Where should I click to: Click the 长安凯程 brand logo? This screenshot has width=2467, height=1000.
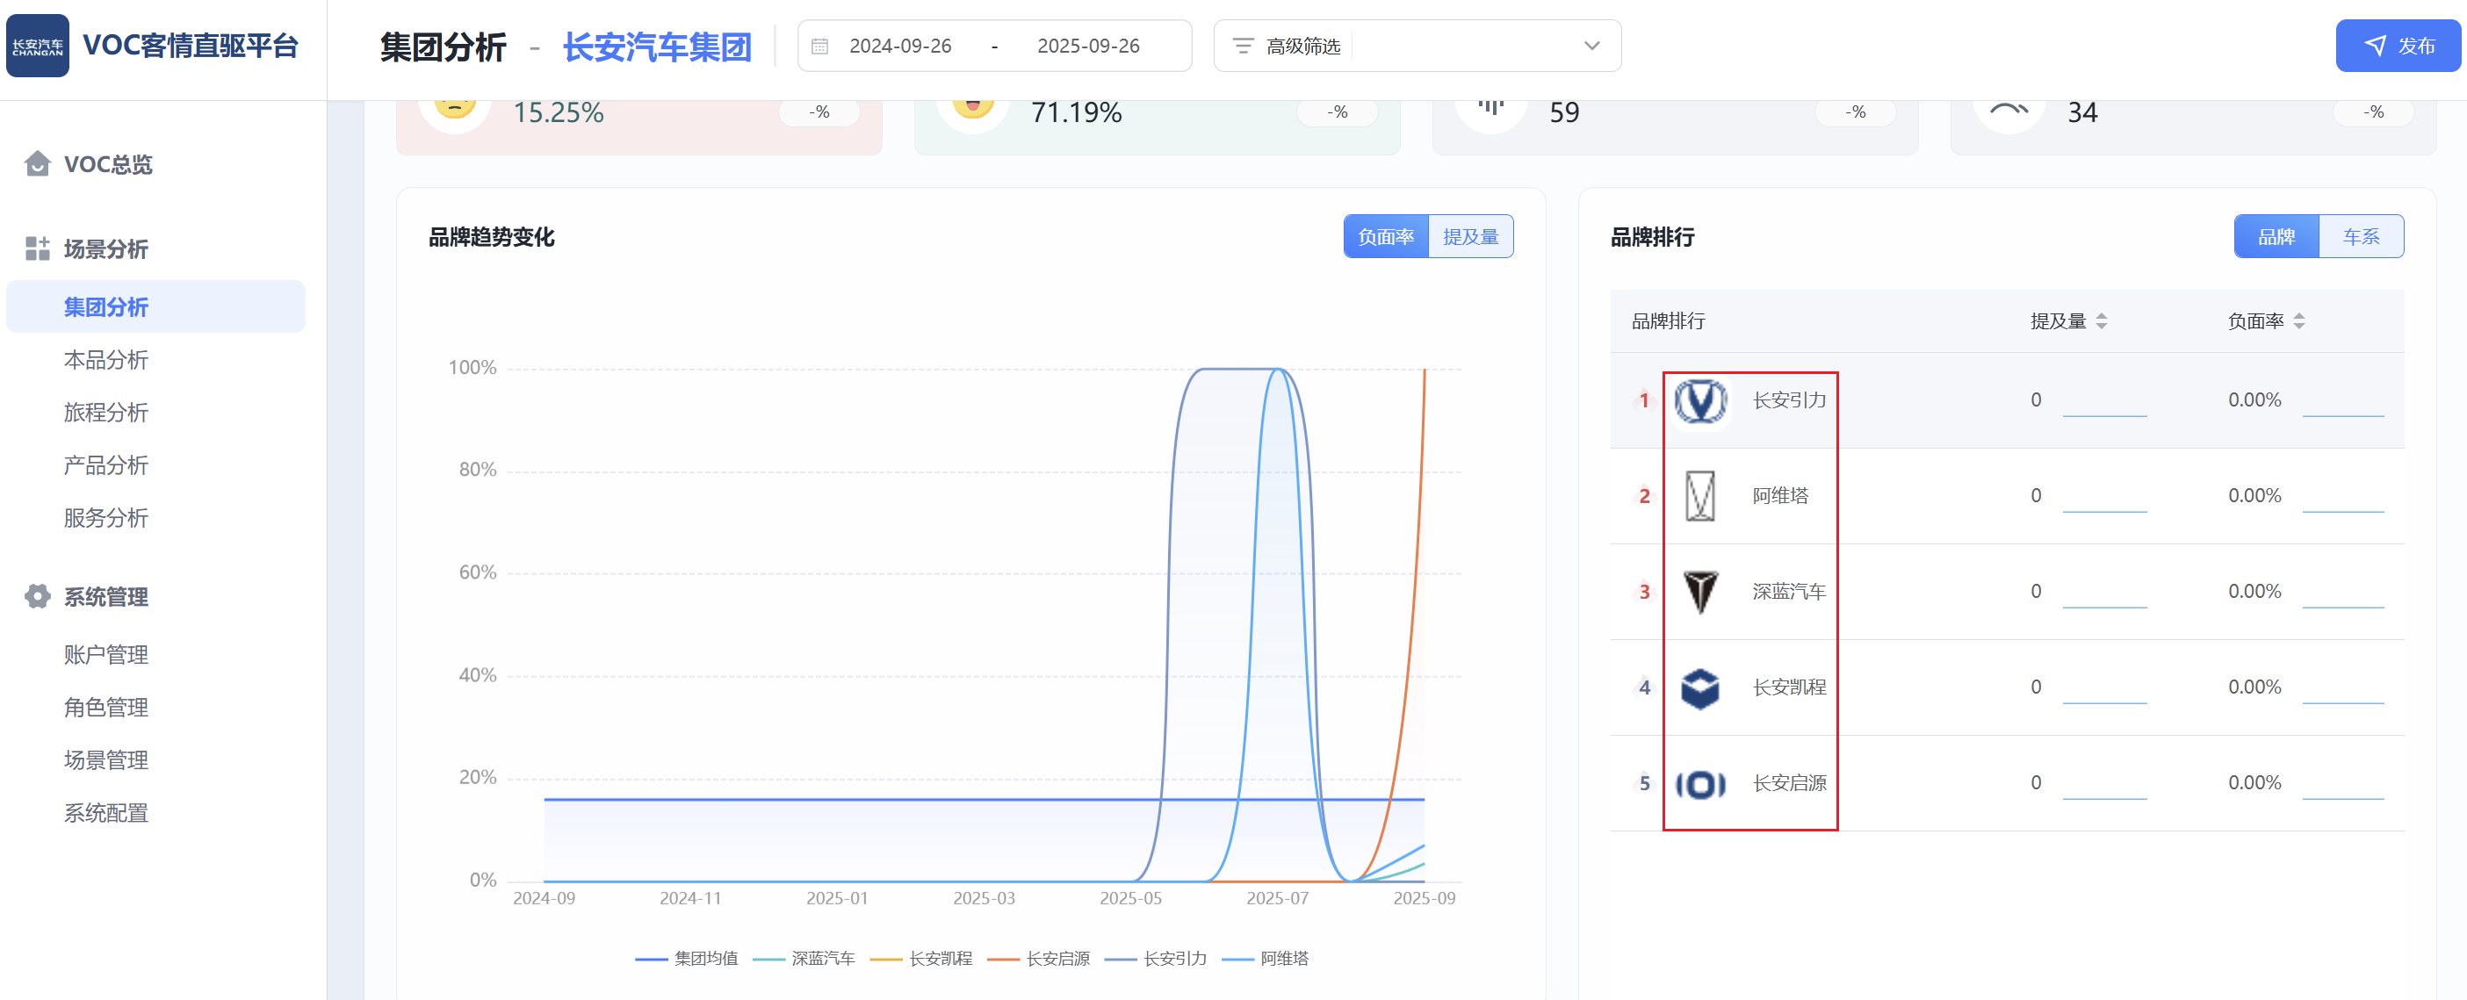pos(1700,687)
